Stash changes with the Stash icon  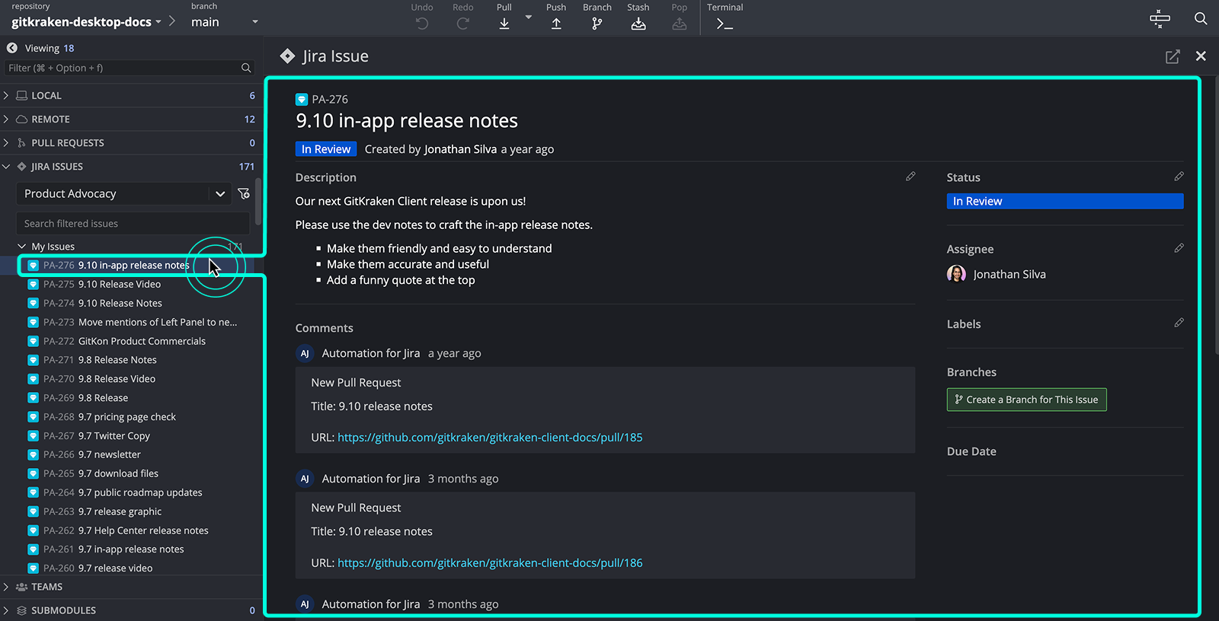pyautogui.click(x=638, y=24)
